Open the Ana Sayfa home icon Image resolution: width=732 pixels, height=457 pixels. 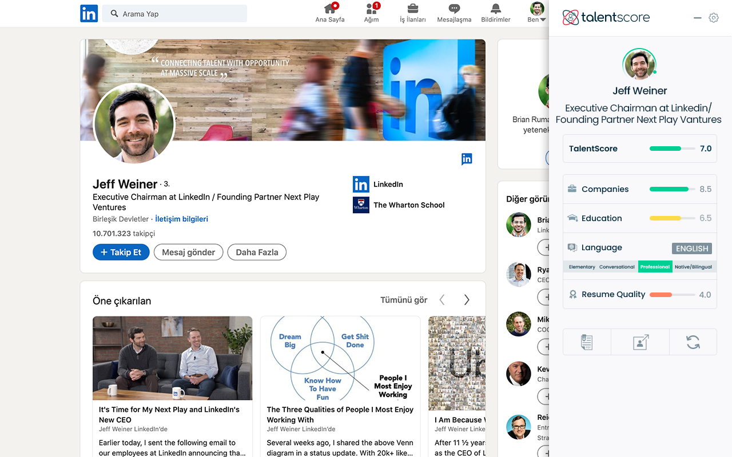click(x=330, y=9)
